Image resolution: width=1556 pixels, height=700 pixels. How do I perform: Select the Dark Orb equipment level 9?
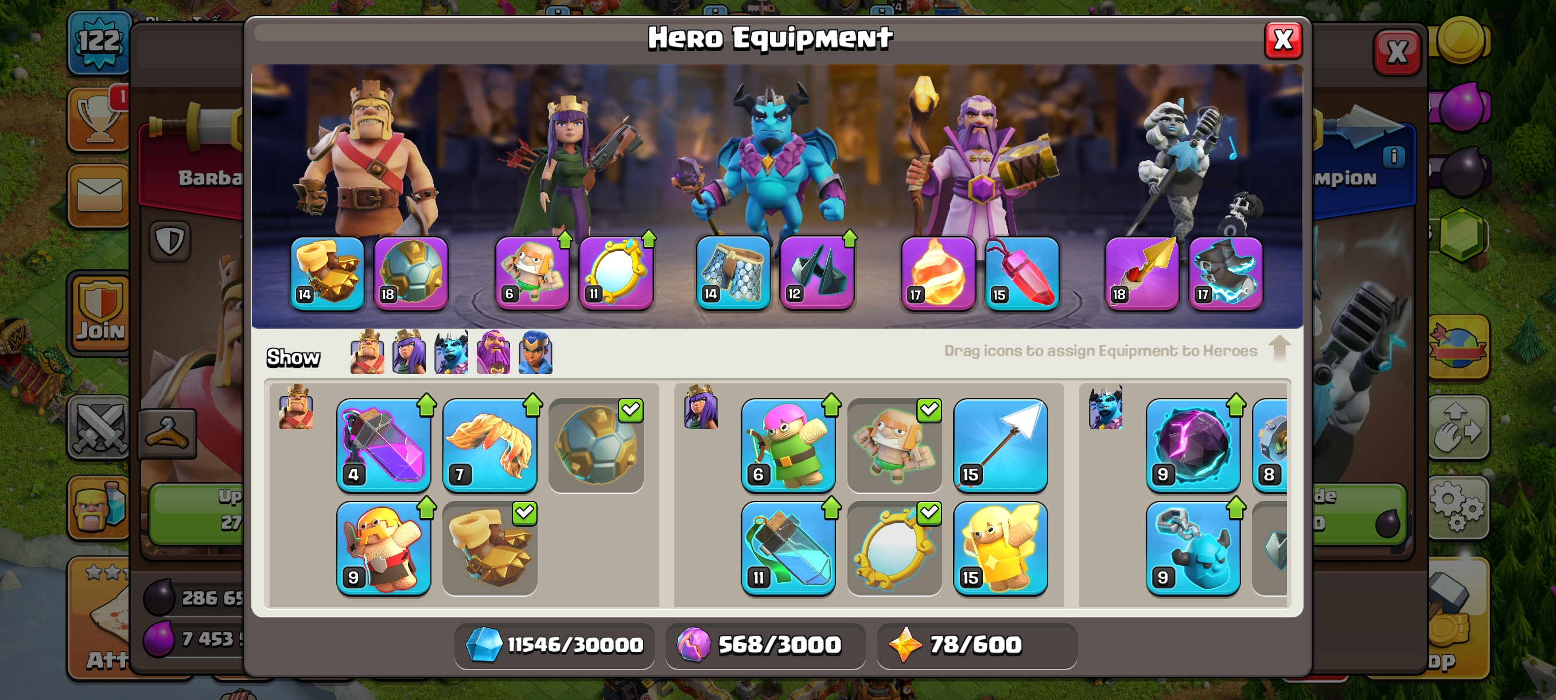click(1193, 445)
